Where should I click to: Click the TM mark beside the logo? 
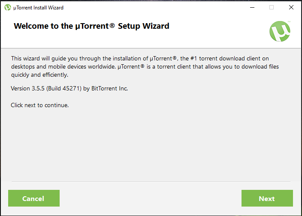pyautogui.click(x=289, y=21)
